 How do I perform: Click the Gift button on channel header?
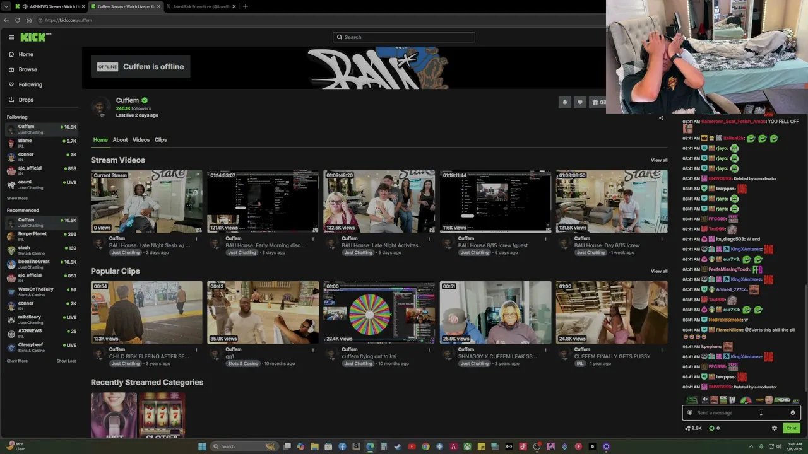(x=598, y=102)
